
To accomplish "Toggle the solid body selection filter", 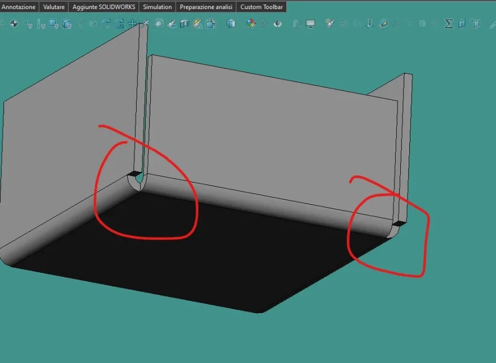I will pyautogui.click(x=66, y=24).
